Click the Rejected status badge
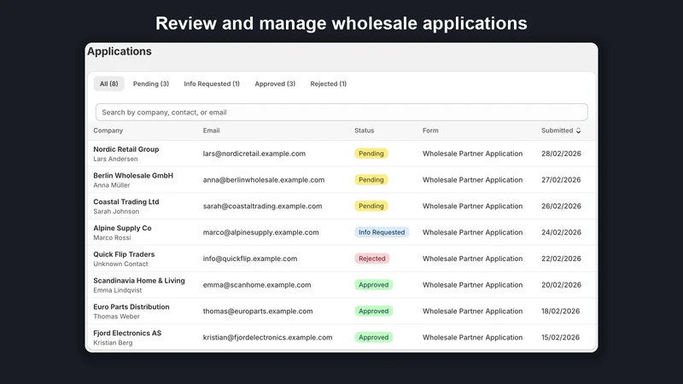The image size is (683, 384). (372, 259)
